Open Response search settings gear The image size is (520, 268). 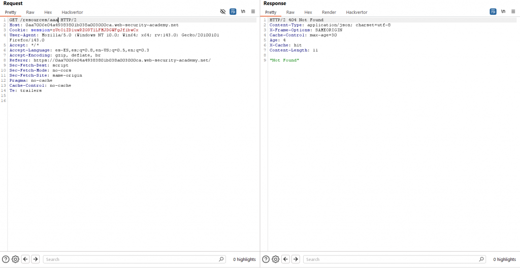(x=275, y=259)
